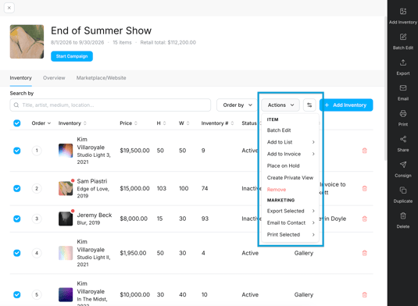This screenshot has width=418, height=306.
Task: Click order number 2 badge
Action: coord(37,188)
